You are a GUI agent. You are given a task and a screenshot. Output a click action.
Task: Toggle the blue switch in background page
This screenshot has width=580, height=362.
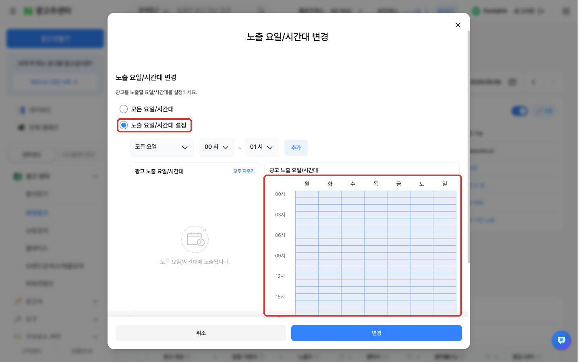[520, 111]
